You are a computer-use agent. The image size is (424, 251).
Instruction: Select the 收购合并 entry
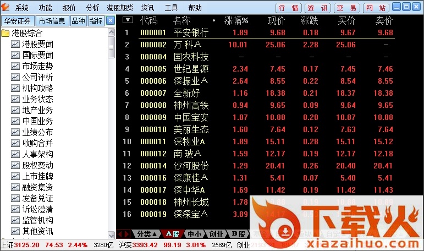pyautogui.click(x=37, y=143)
